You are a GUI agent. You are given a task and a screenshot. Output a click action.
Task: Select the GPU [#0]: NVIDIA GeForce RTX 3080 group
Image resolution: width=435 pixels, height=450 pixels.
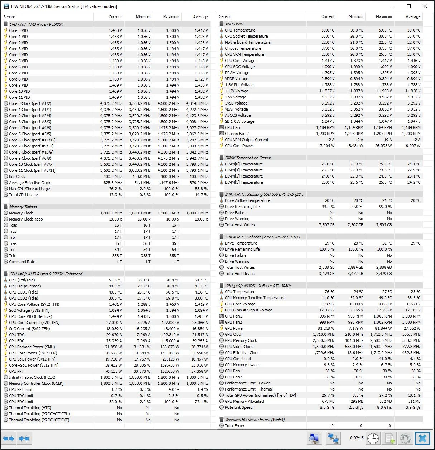pyautogui.click(x=321, y=286)
